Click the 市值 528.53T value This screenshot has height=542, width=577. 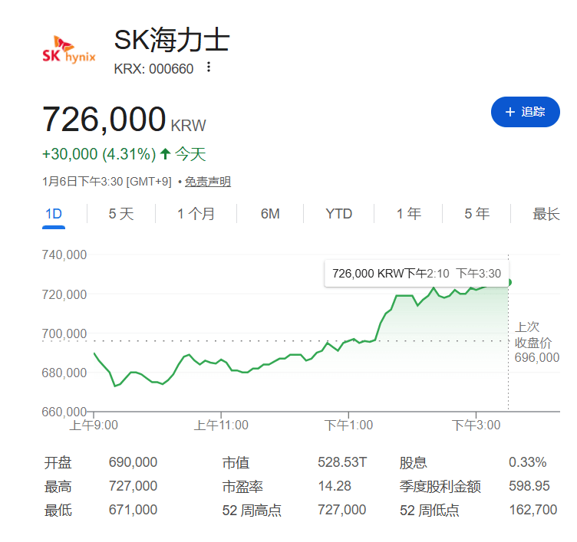coord(342,462)
